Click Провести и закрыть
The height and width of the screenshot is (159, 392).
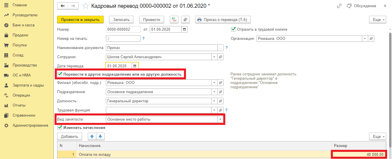point(80,19)
